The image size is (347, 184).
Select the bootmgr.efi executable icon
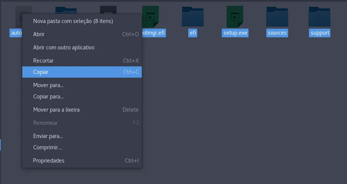(x=150, y=17)
